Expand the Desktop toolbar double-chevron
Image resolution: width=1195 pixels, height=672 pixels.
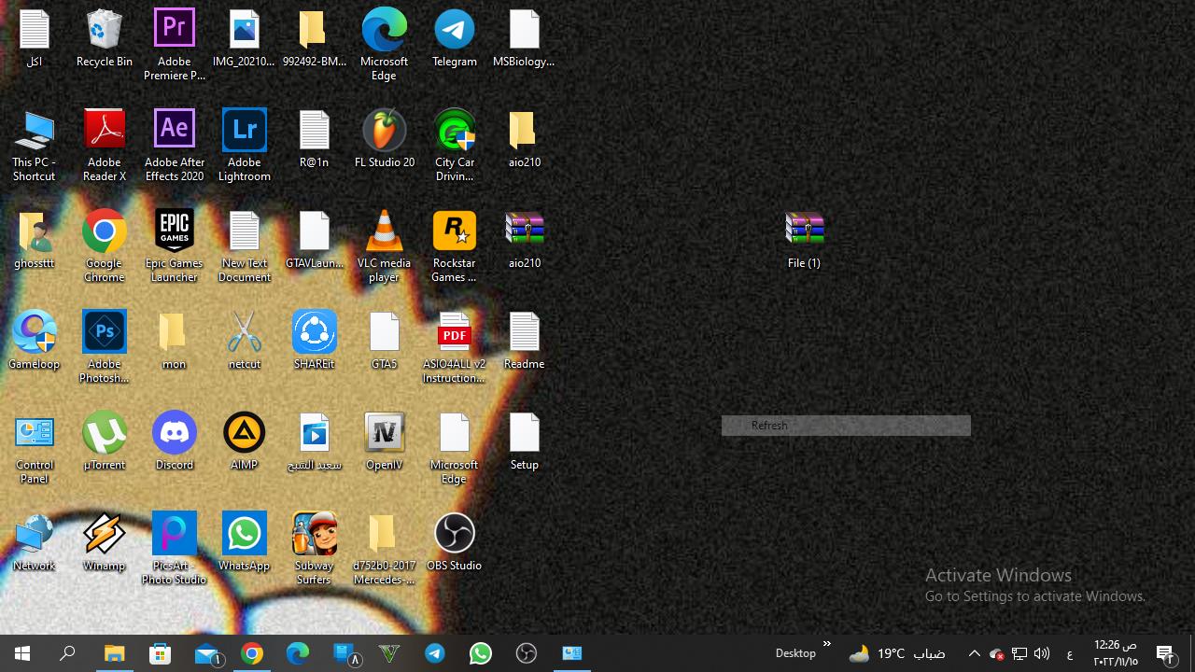pos(826,644)
